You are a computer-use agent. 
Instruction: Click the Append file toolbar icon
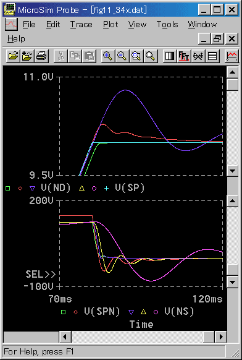pyautogui.click(x=27, y=56)
